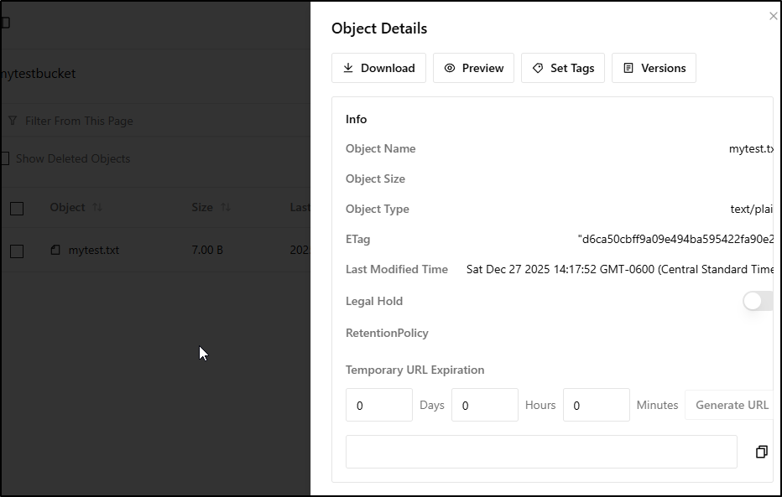Click the Download arrow icon
782x497 pixels.
pyautogui.click(x=348, y=68)
